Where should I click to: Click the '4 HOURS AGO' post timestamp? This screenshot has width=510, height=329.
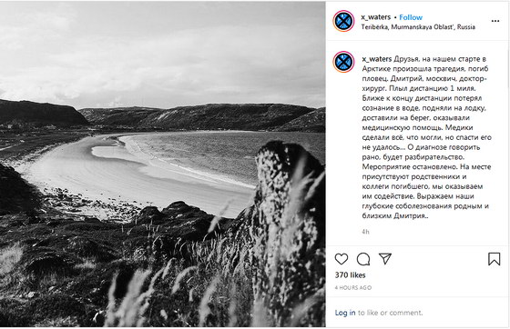coord(353,288)
